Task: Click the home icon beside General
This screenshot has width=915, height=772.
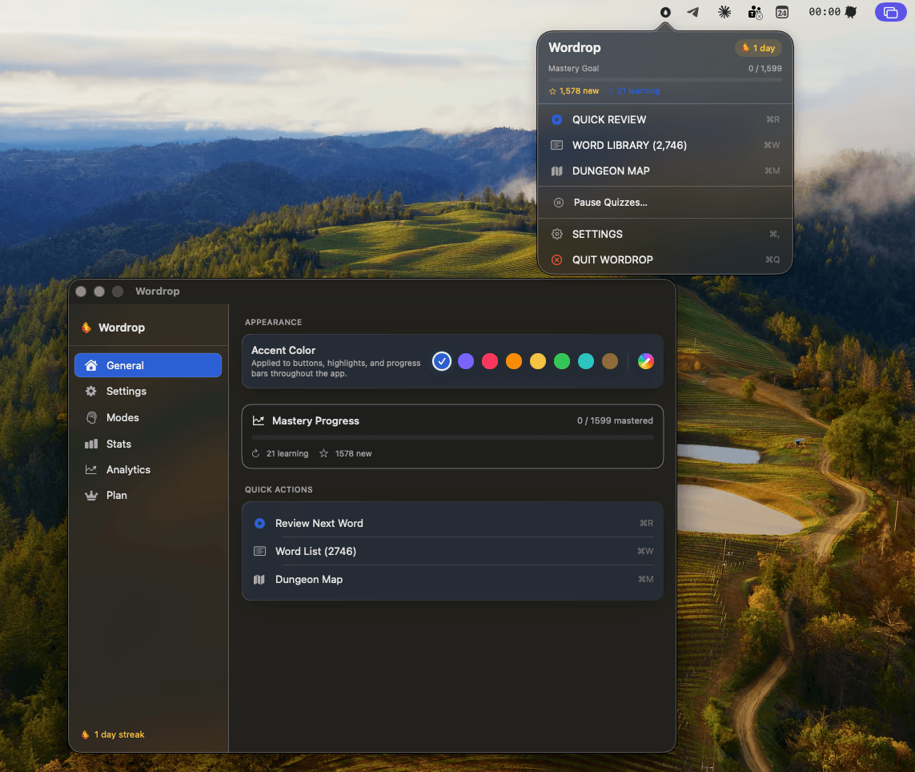Action: [91, 365]
